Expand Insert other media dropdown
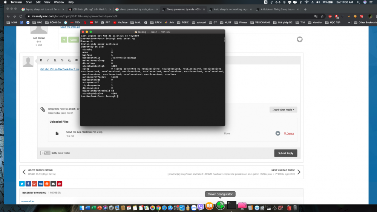Image resolution: width=377 pixels, height=212 pixels. click(283, 110)
